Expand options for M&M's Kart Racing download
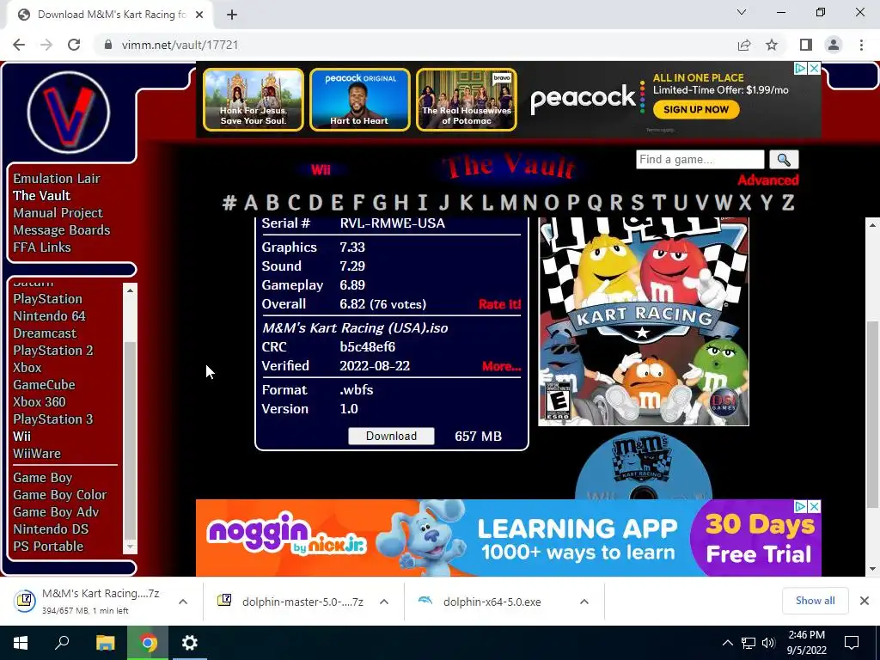 coord(183,602)
